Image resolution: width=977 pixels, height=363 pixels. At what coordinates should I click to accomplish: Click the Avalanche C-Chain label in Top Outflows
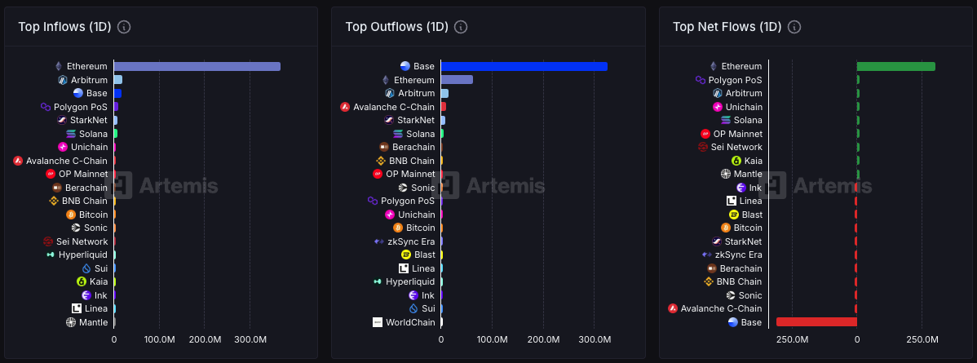coord(394,107)
